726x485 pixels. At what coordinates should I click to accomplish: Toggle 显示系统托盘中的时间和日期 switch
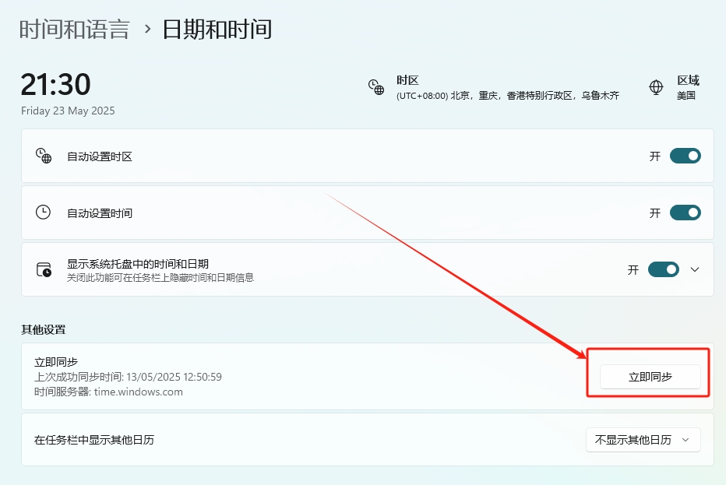pyautogui.click(x=664, y=269)
